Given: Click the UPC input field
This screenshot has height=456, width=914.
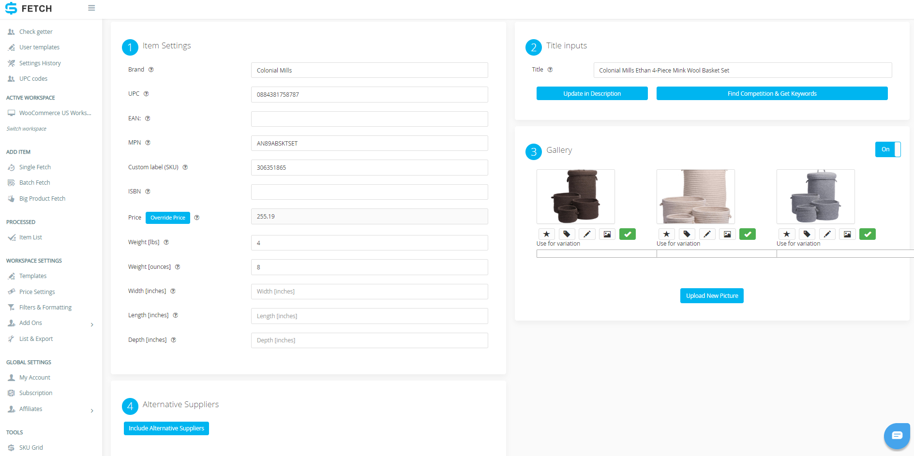Looking at the screenshot, I should [369, 94].
